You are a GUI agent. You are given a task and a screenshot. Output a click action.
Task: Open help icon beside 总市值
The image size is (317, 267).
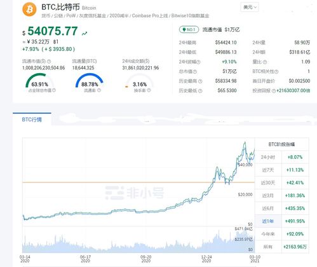coord(195,72)
